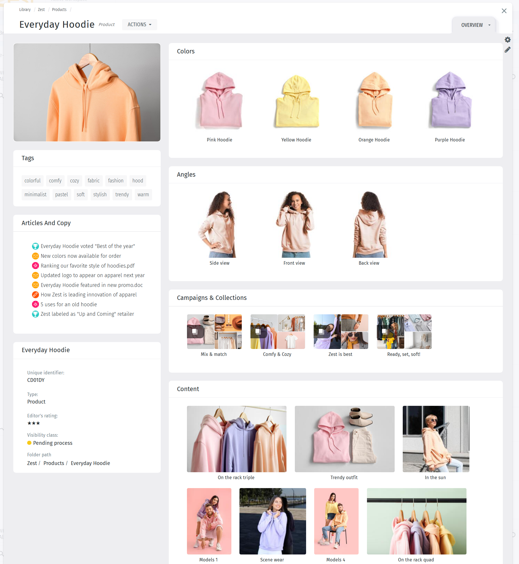This screenshot has height=564, width=519.
Task: Open the settings gear icon
Action: tap(508, 40)
